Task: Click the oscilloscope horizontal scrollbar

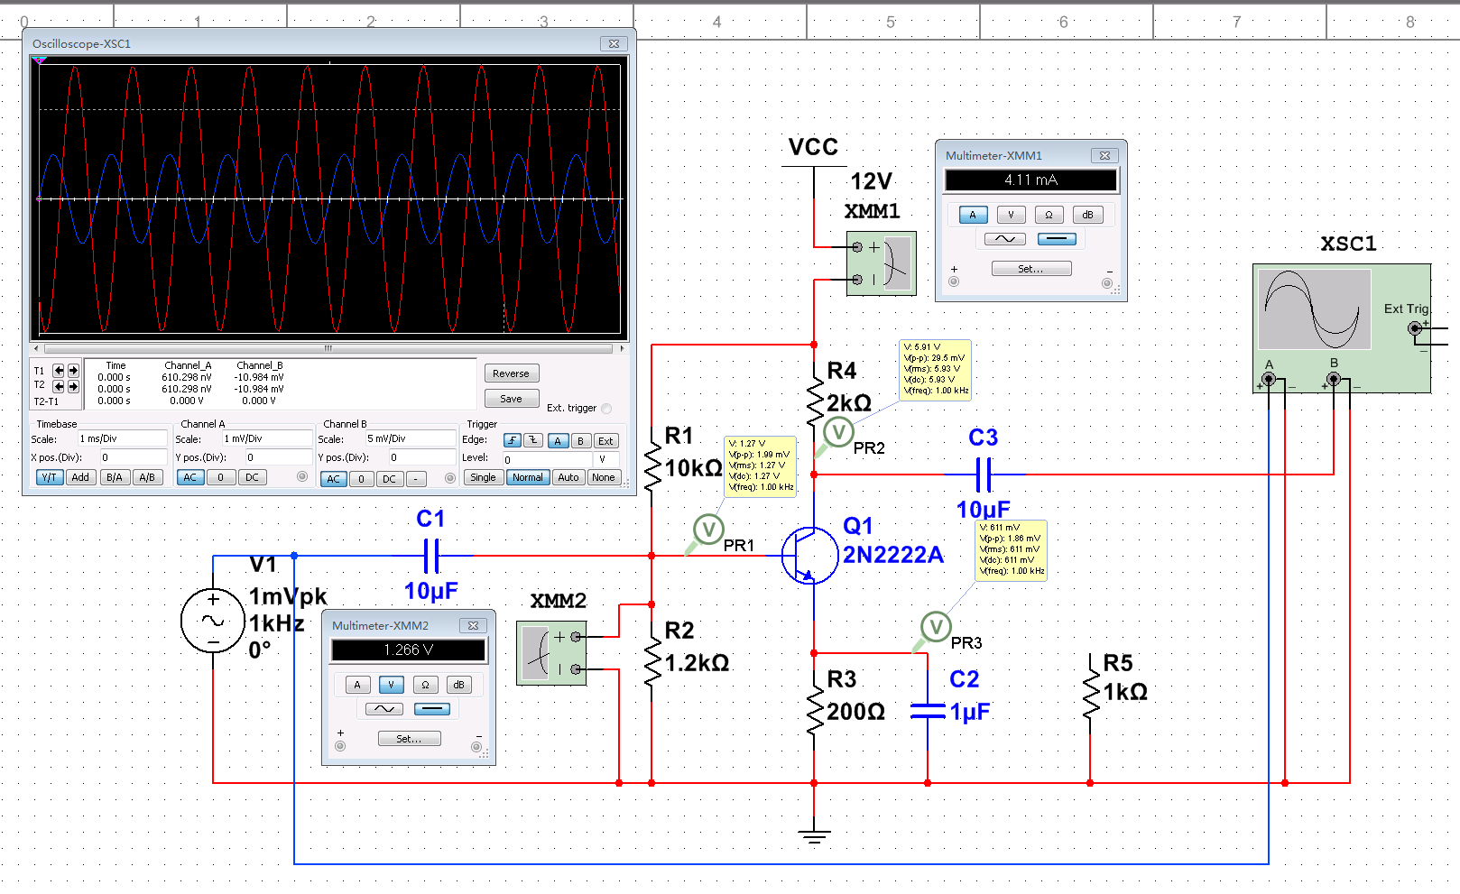Action: [x=328, y=348]
